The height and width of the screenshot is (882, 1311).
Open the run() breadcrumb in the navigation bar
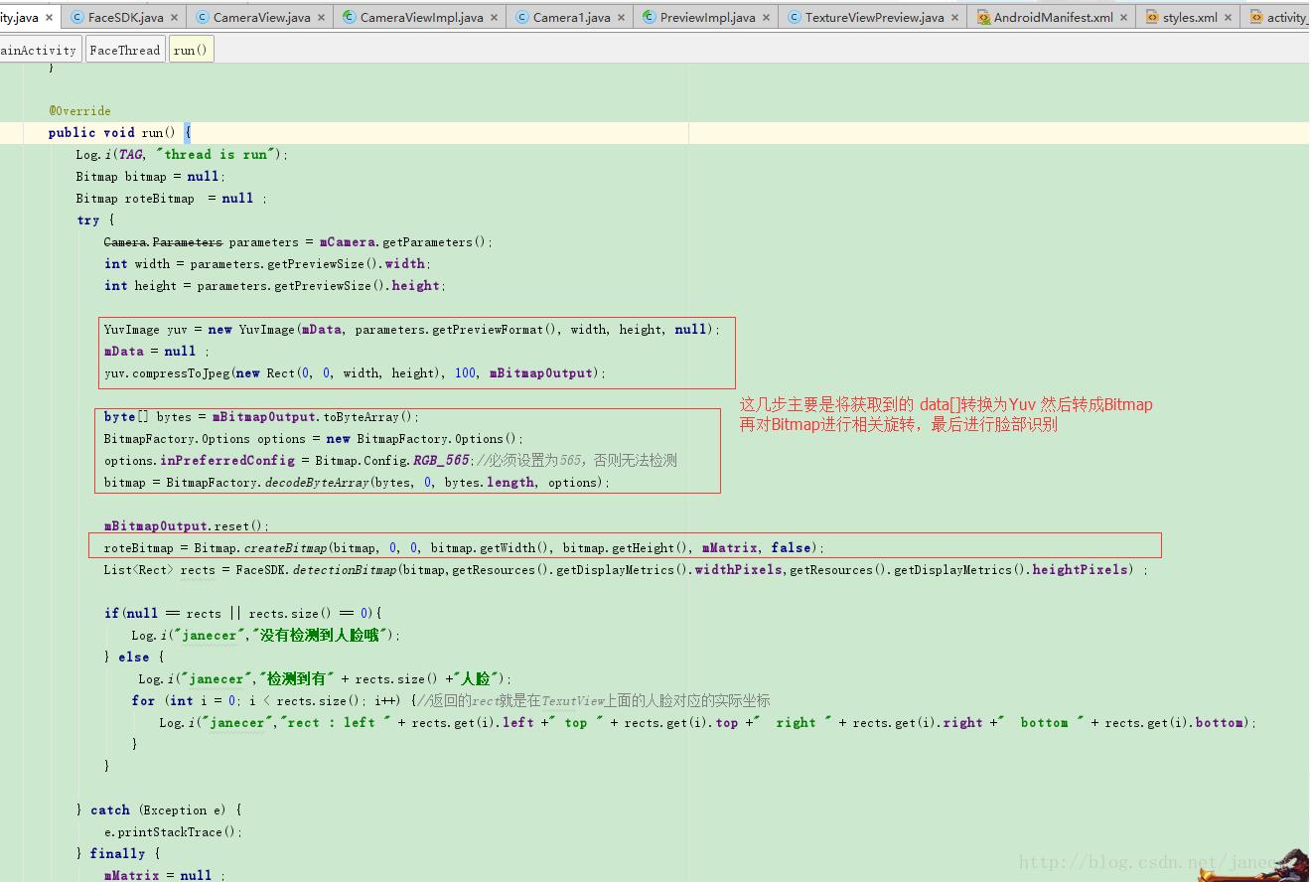[191, 49]
